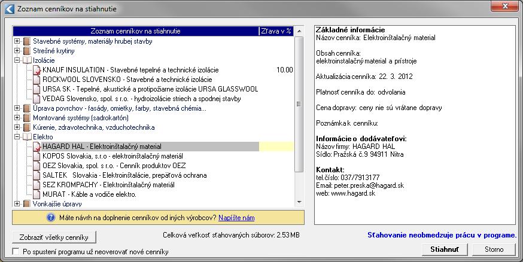Select SALTEK Slovakia - Elektroinštalácie row
This screenshot has width=523, height=262.
124,175
